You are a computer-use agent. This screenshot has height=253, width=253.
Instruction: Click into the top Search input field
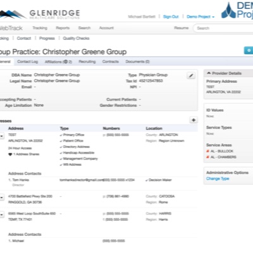[x=223, y=28]
